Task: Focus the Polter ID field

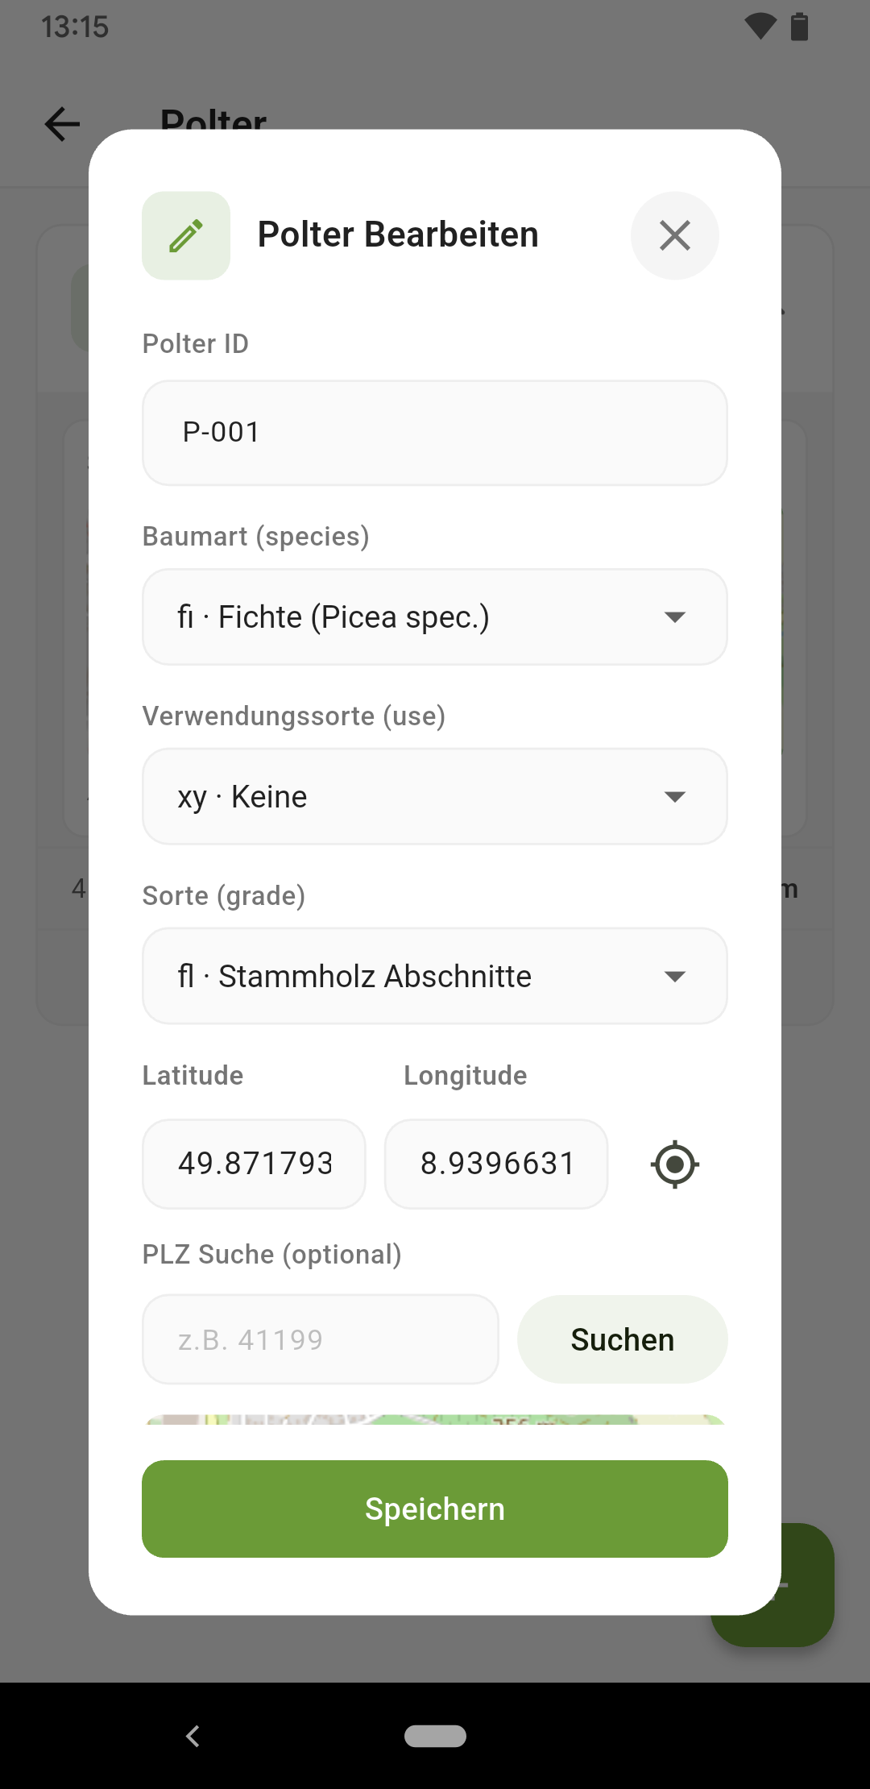Action: 435,433
